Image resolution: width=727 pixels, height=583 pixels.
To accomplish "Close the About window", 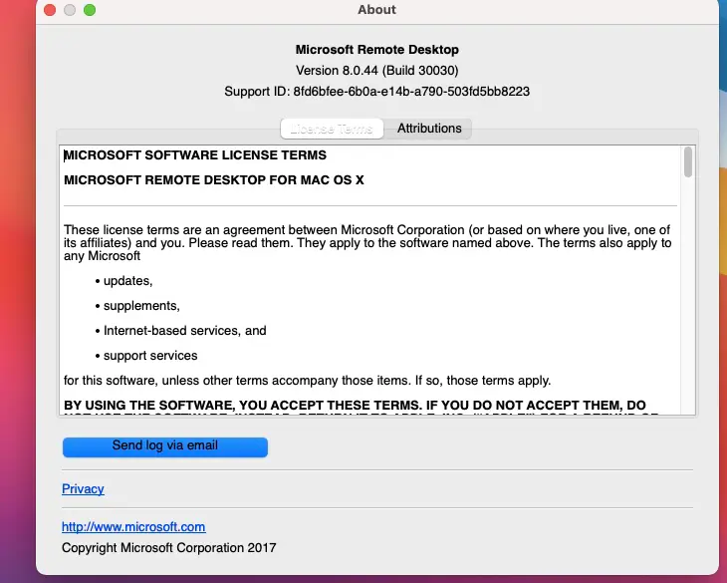I will coord(50,10).
